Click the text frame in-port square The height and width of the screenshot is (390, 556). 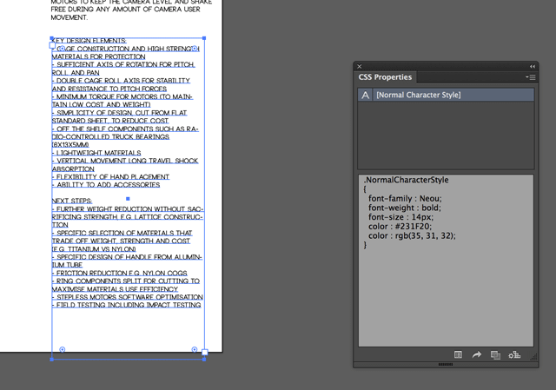[x=52, y=45]
